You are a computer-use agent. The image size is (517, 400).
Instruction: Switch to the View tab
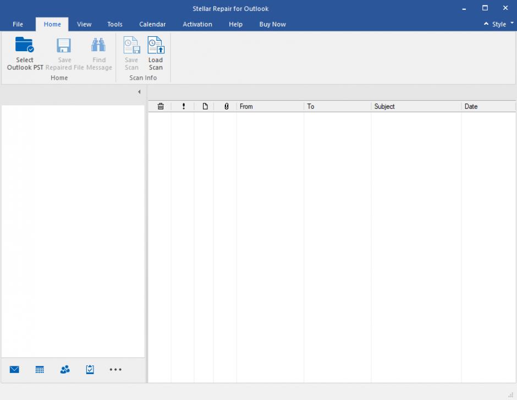84,24
